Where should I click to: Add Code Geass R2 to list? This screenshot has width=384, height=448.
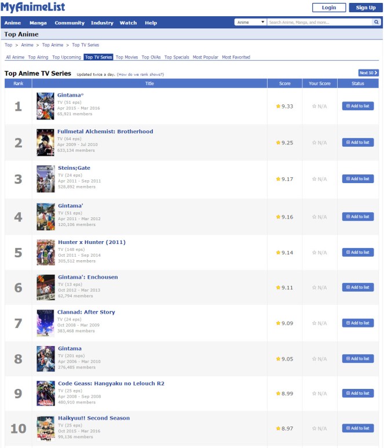358,394
